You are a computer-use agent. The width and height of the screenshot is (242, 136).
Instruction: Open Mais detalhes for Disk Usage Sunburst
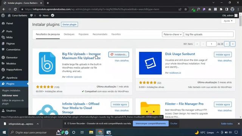225,60
